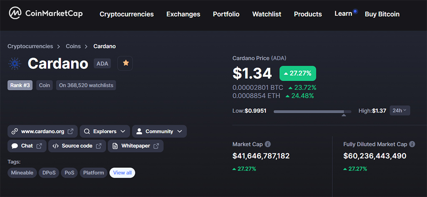Click the code brackets Source code icon

pyautogui.click(x=55, y=146)
